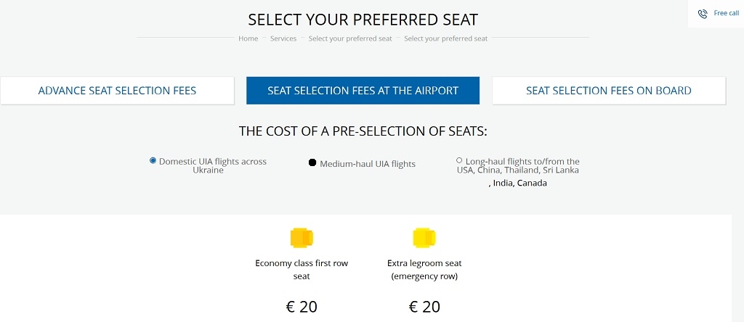The width and height of the screenshot is (744, 322).
Task: Click the €20 price under extra legroom seat
Action: [424, 307]
